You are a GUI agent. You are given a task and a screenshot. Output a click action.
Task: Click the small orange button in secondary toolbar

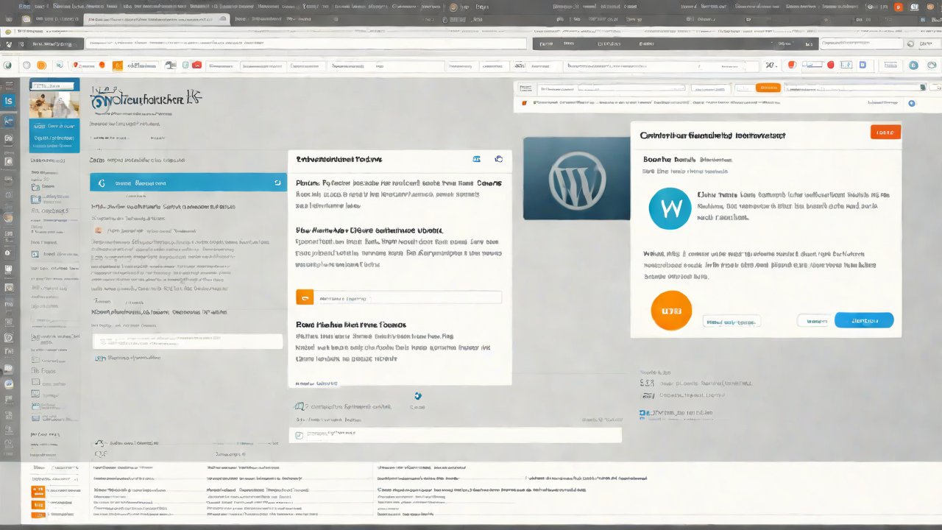pyautogui.click(x=767, y=88)
